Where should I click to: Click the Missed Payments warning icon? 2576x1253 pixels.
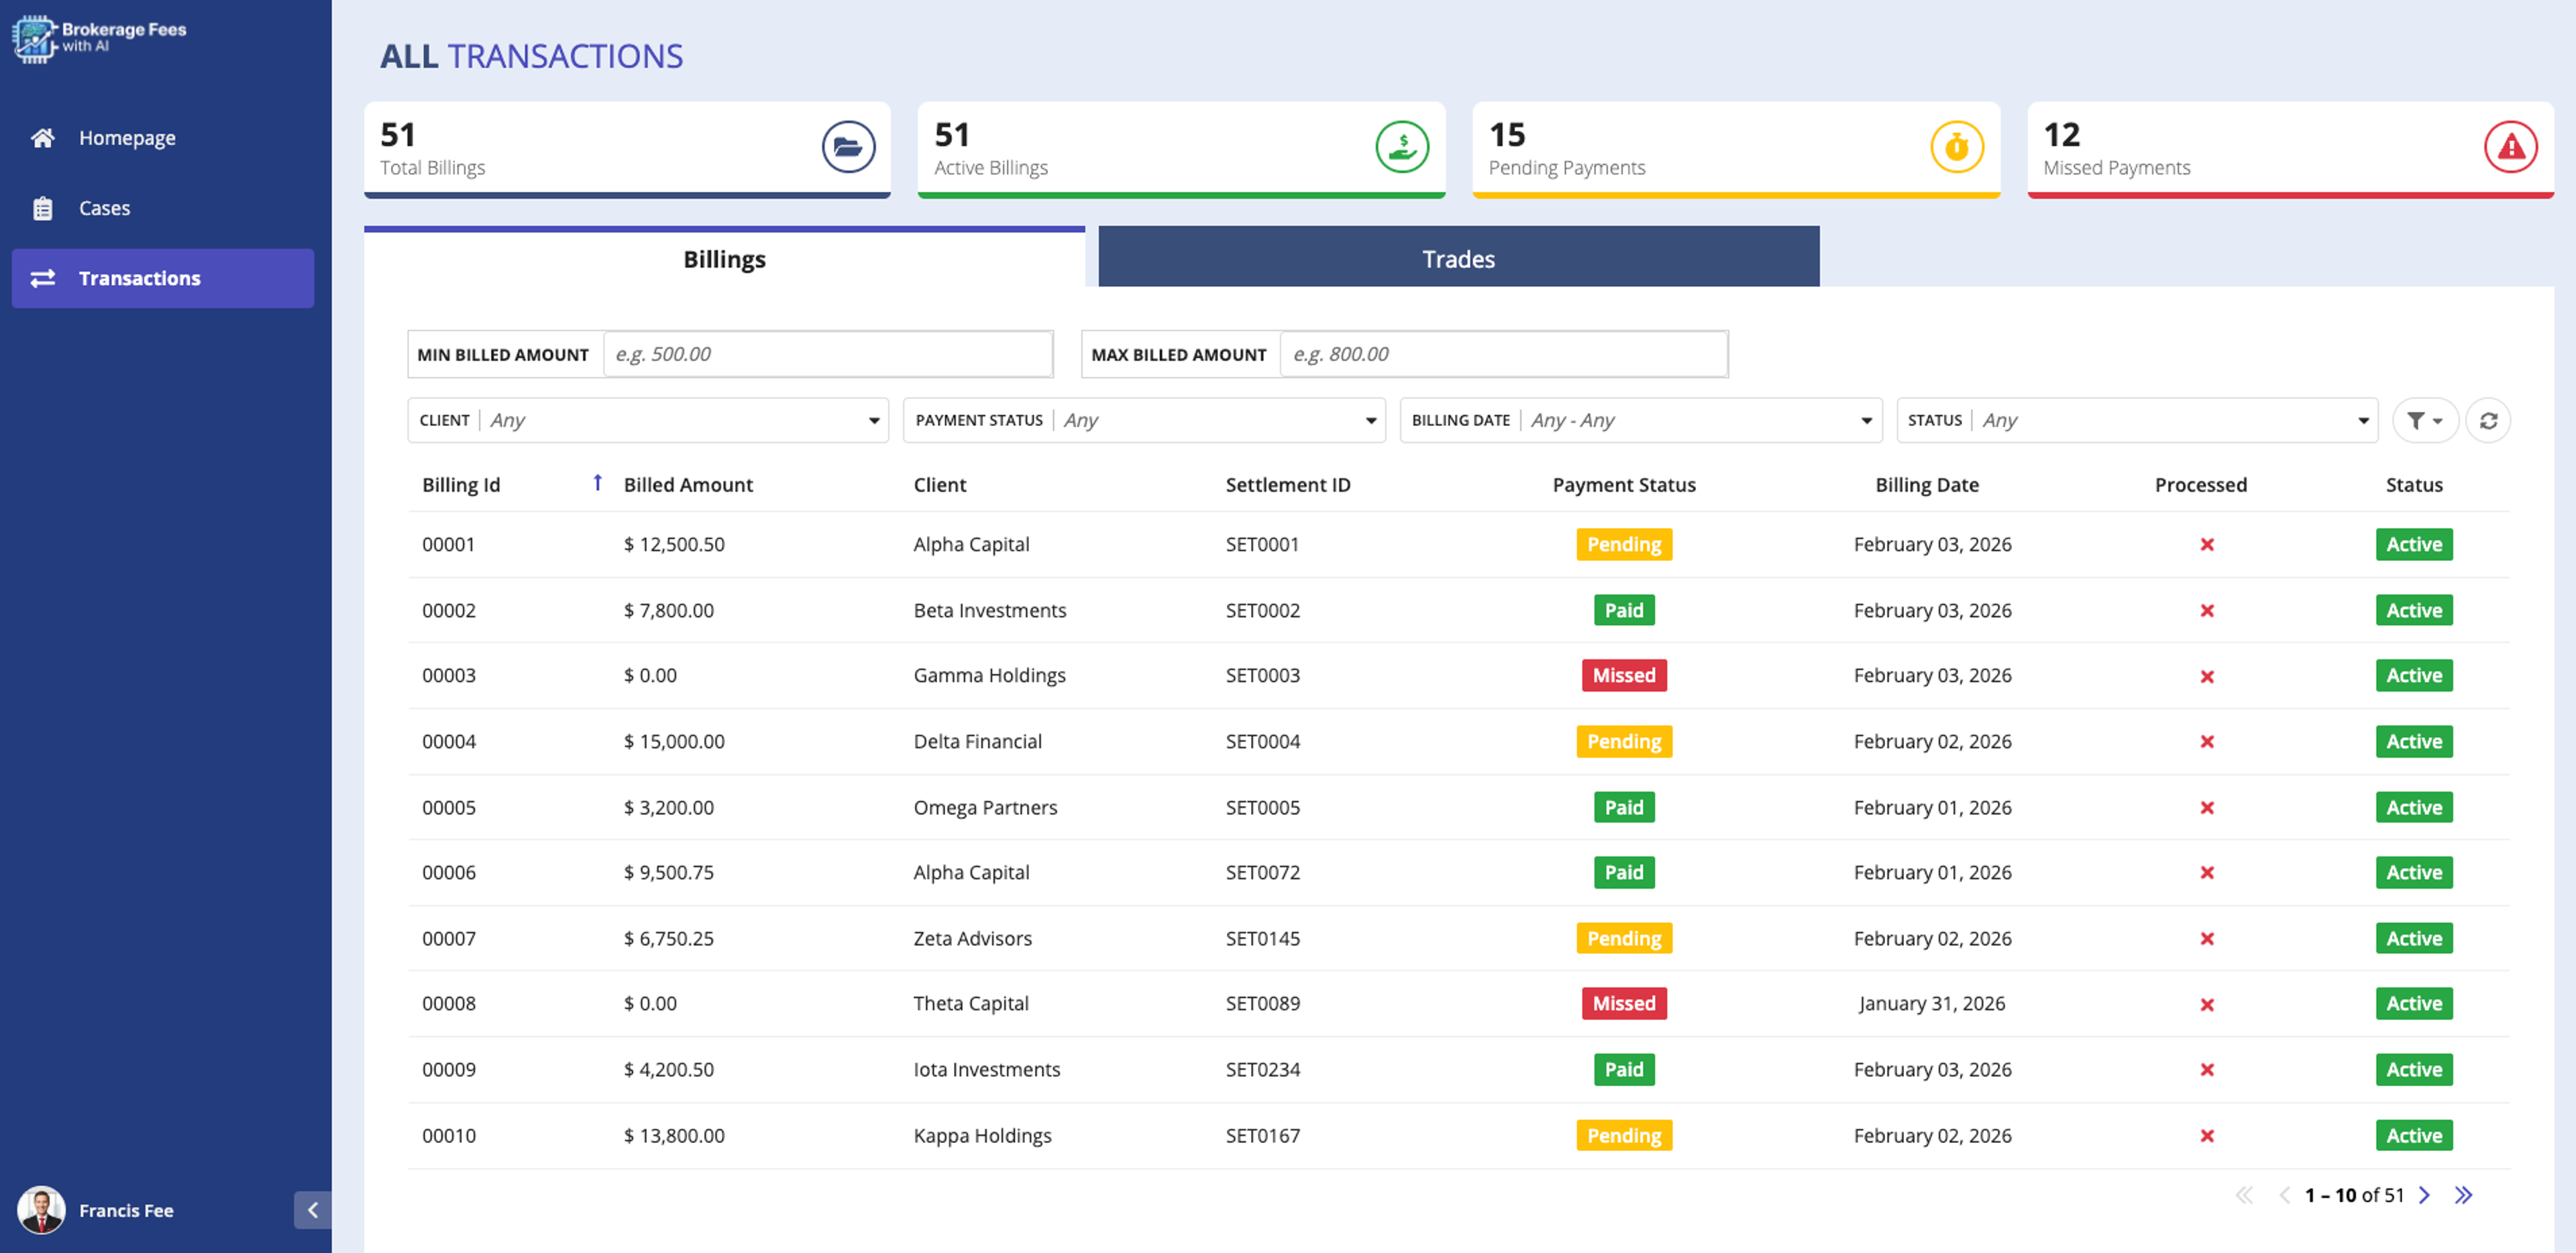tap(2511, 147)
